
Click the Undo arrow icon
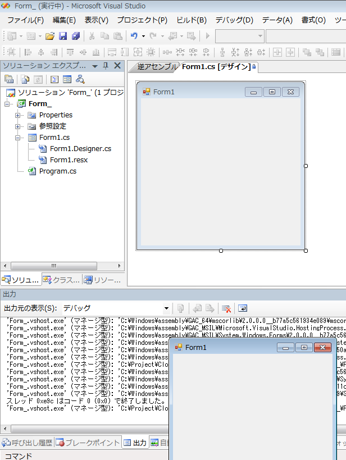coord(134,36)
